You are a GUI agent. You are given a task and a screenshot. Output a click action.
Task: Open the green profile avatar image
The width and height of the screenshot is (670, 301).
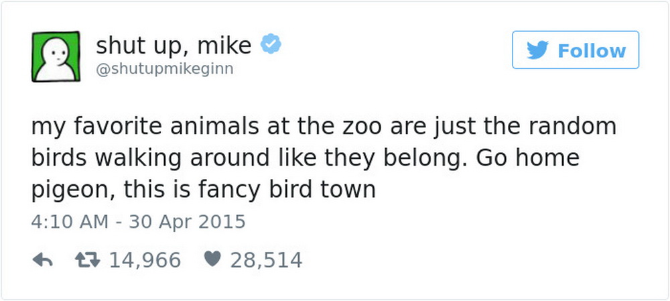click(x=56, y=56)
